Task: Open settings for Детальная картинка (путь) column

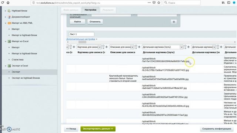Action: tap(185, 46)
